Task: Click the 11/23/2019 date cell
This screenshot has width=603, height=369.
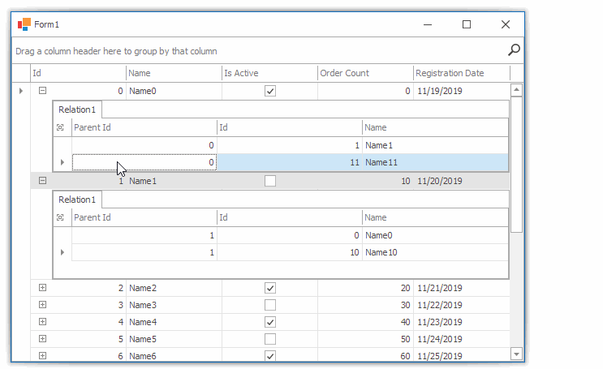Action: pyautogui.click(x=462, y=322)
